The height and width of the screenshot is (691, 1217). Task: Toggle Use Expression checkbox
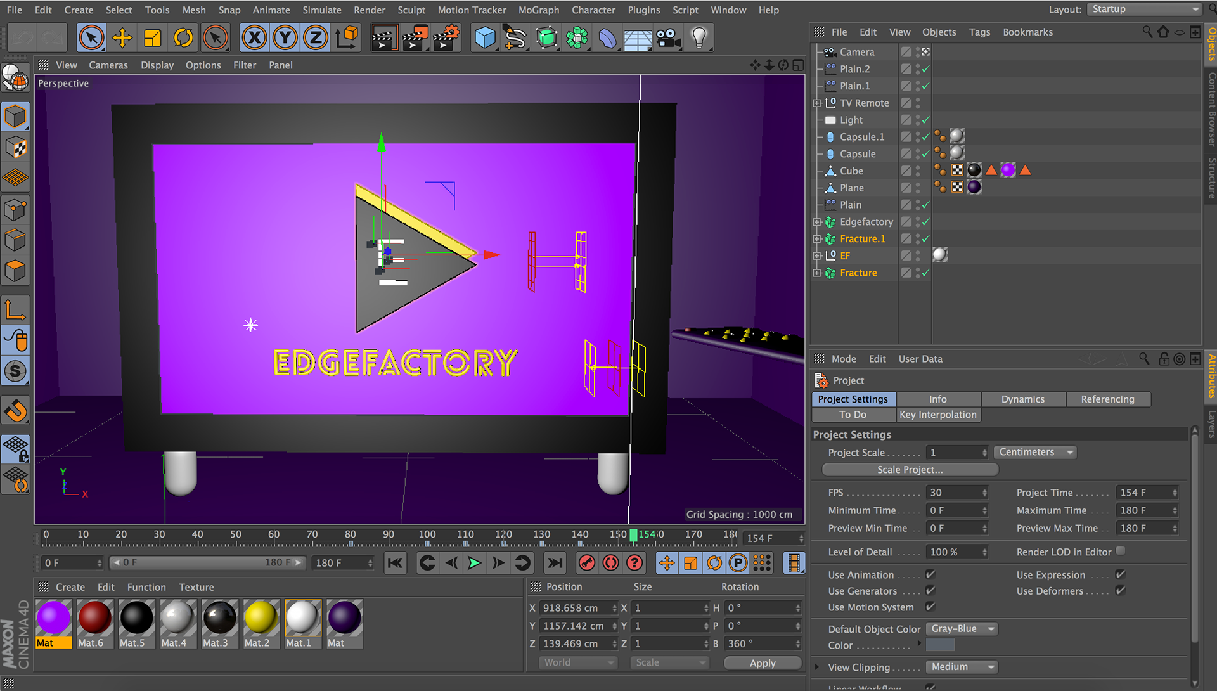(1120, 574)
